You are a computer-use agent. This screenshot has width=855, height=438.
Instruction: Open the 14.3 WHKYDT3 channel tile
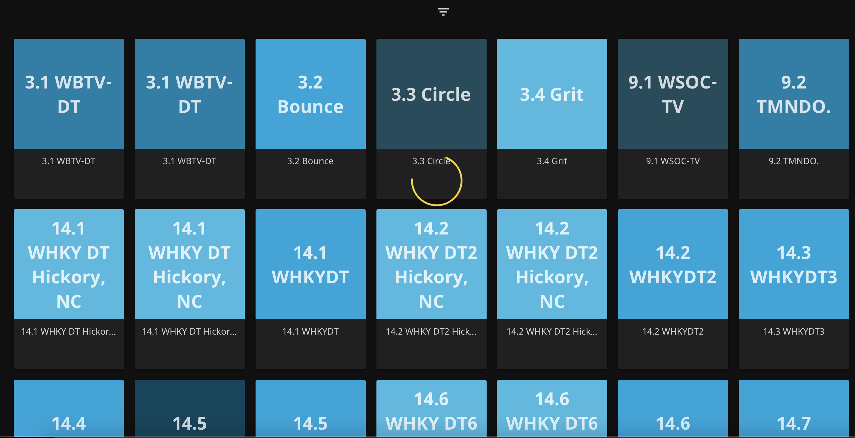point(794,289)
